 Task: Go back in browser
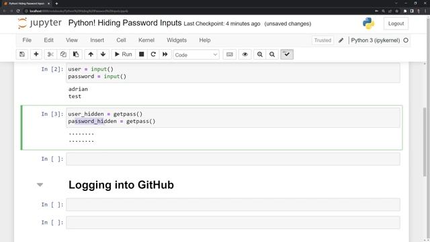click(5, 11)
